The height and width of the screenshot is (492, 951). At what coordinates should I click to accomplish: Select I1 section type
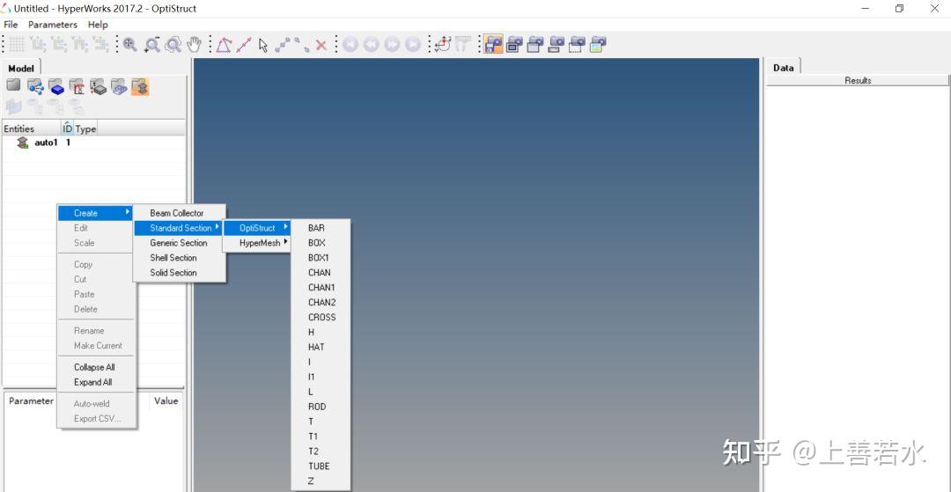click(x=321, y=377)
